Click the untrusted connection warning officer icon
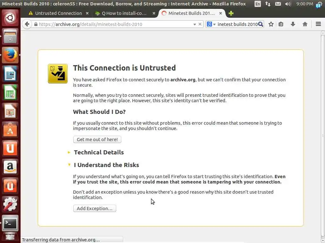Screen dimensions: 325x243 58,73
